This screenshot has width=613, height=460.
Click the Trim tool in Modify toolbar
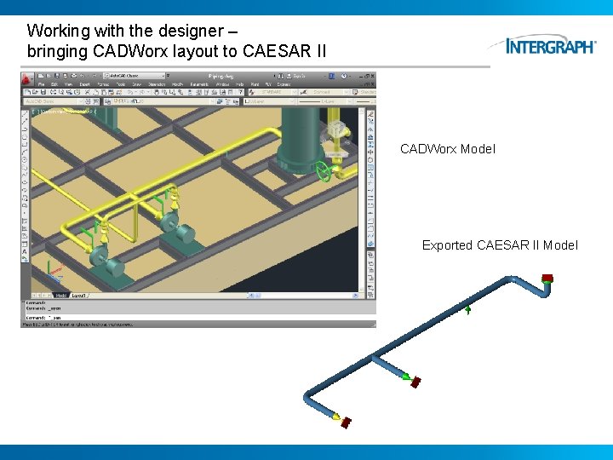(x=370, y=182)
